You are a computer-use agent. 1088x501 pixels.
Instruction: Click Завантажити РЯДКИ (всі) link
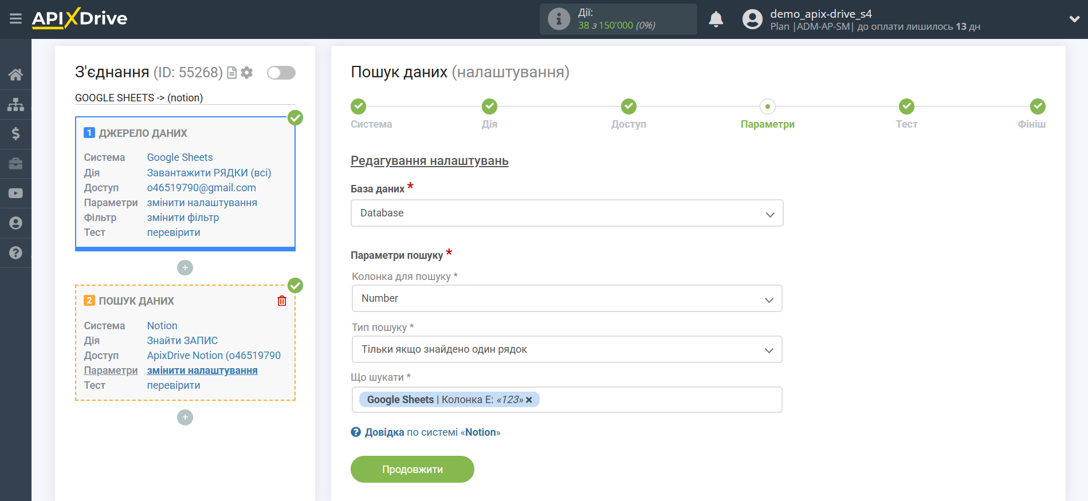[x=209, y=172]
